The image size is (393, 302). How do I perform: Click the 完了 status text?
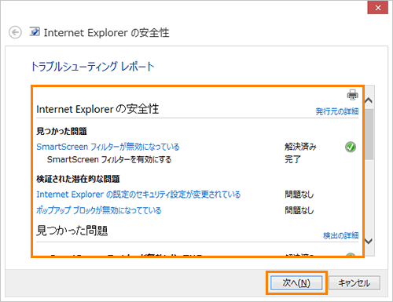(292, 159)
